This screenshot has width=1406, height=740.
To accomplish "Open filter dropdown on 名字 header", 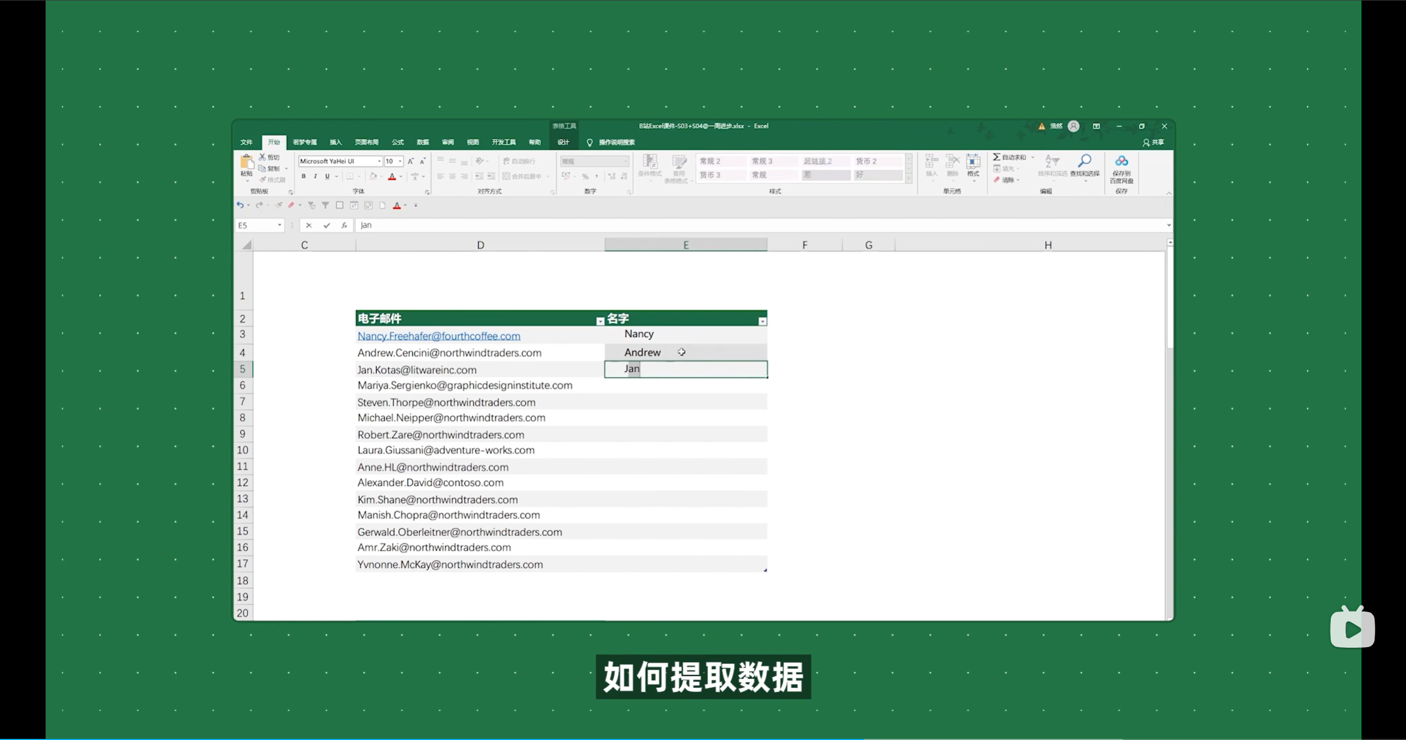I will tap(762, 321).
